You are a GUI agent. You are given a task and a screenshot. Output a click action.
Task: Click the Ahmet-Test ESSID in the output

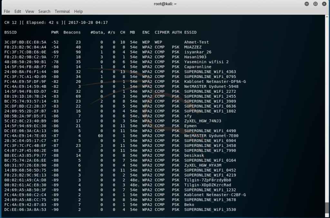pos(196,42)
